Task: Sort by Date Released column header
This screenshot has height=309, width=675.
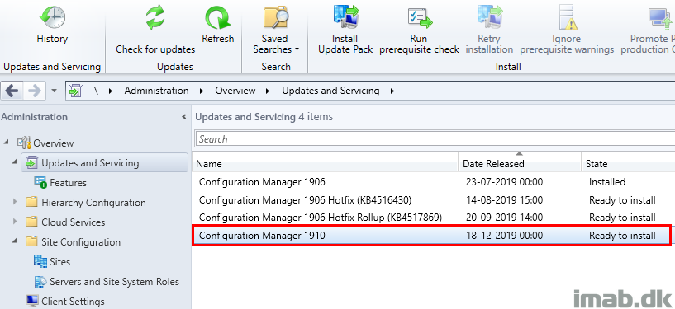Action: click(520, 163)
